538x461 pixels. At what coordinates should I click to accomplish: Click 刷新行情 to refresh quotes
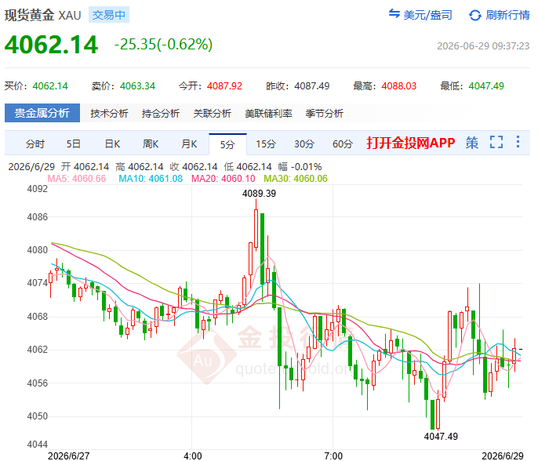point(507,15)
